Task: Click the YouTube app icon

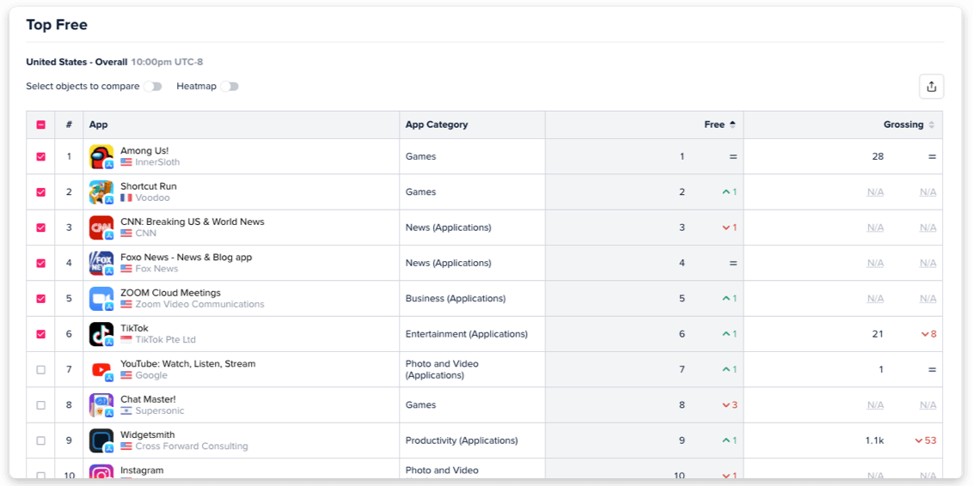Action: (x=101, y=369)
